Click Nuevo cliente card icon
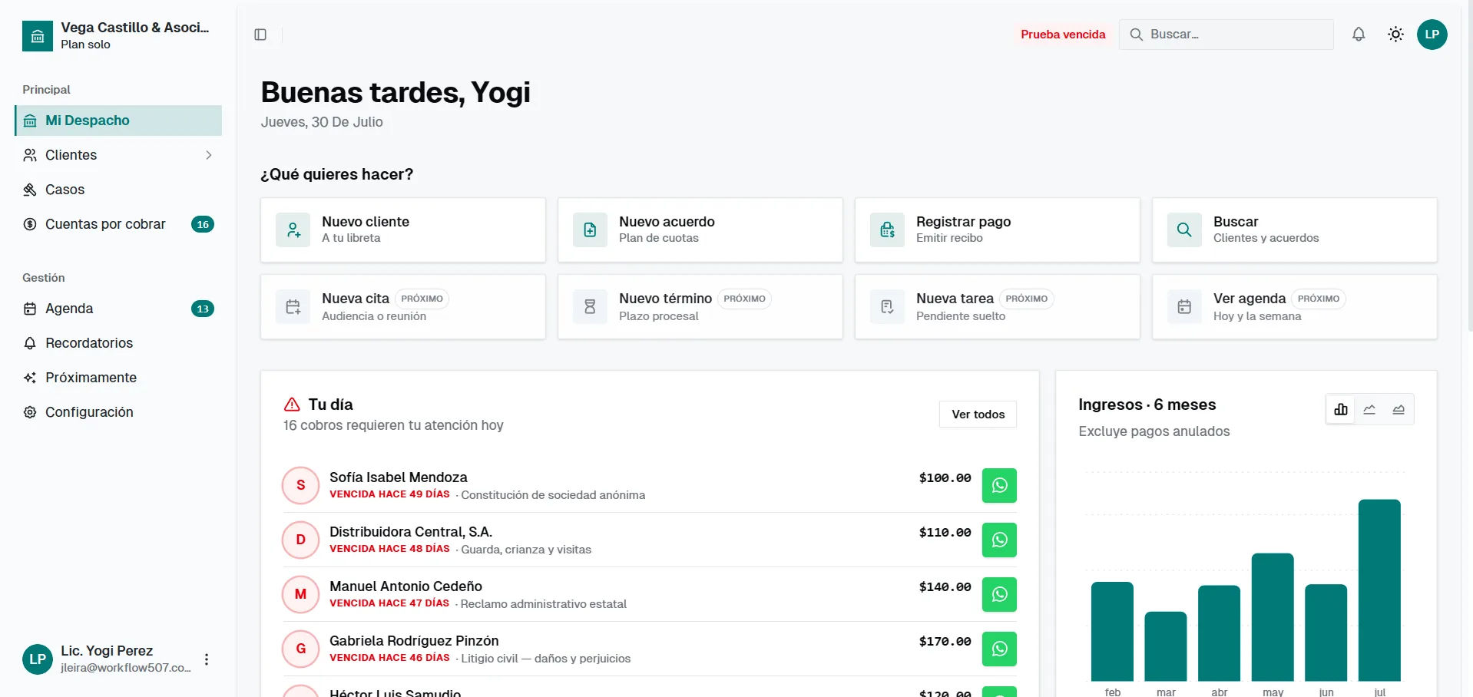The width and height of the screenshot is (1473, 697). [293, 230]
